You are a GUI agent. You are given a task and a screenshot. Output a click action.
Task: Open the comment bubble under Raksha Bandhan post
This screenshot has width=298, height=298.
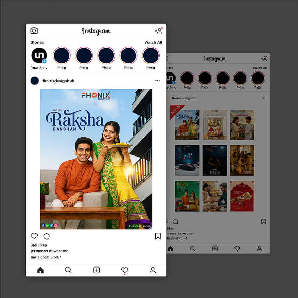[46, 236]
